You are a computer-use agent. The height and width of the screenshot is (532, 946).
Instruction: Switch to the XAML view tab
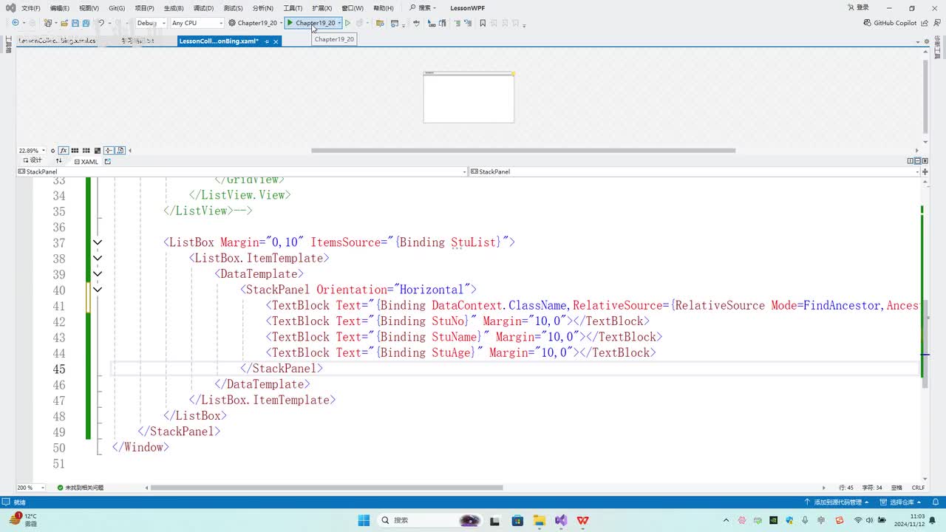coord(86,161)
